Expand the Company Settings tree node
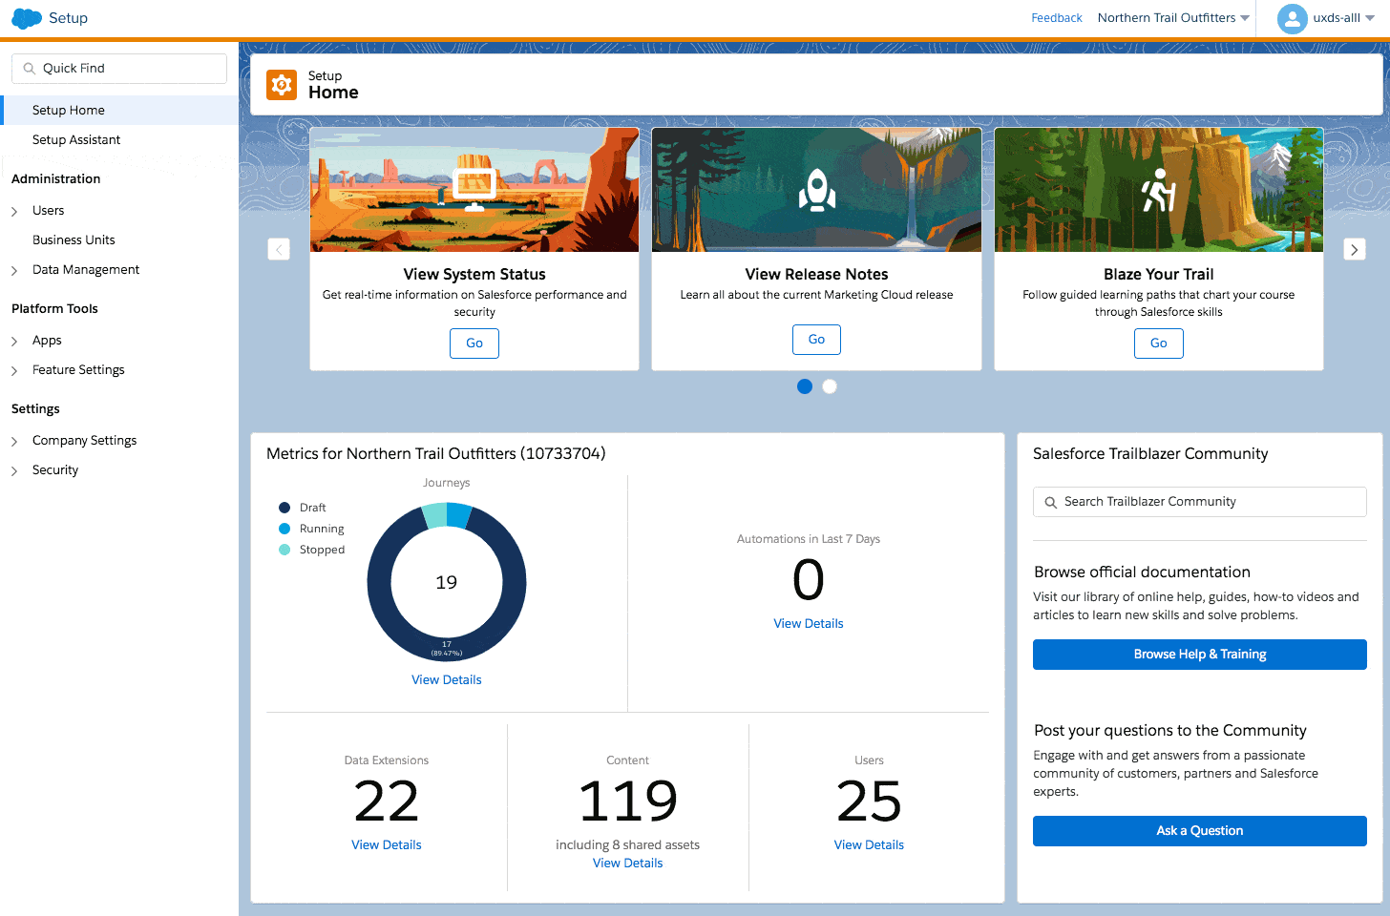The height and width of the screenshot is (916, 1390). click(x=14, y=442)
